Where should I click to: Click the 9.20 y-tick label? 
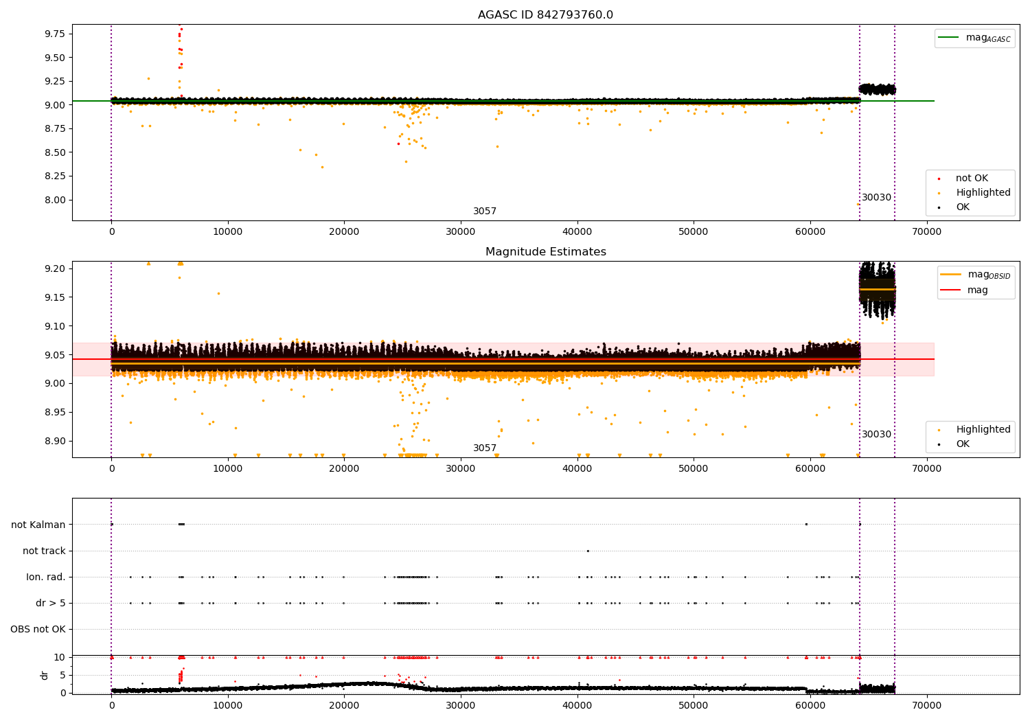tap(55, 269)
